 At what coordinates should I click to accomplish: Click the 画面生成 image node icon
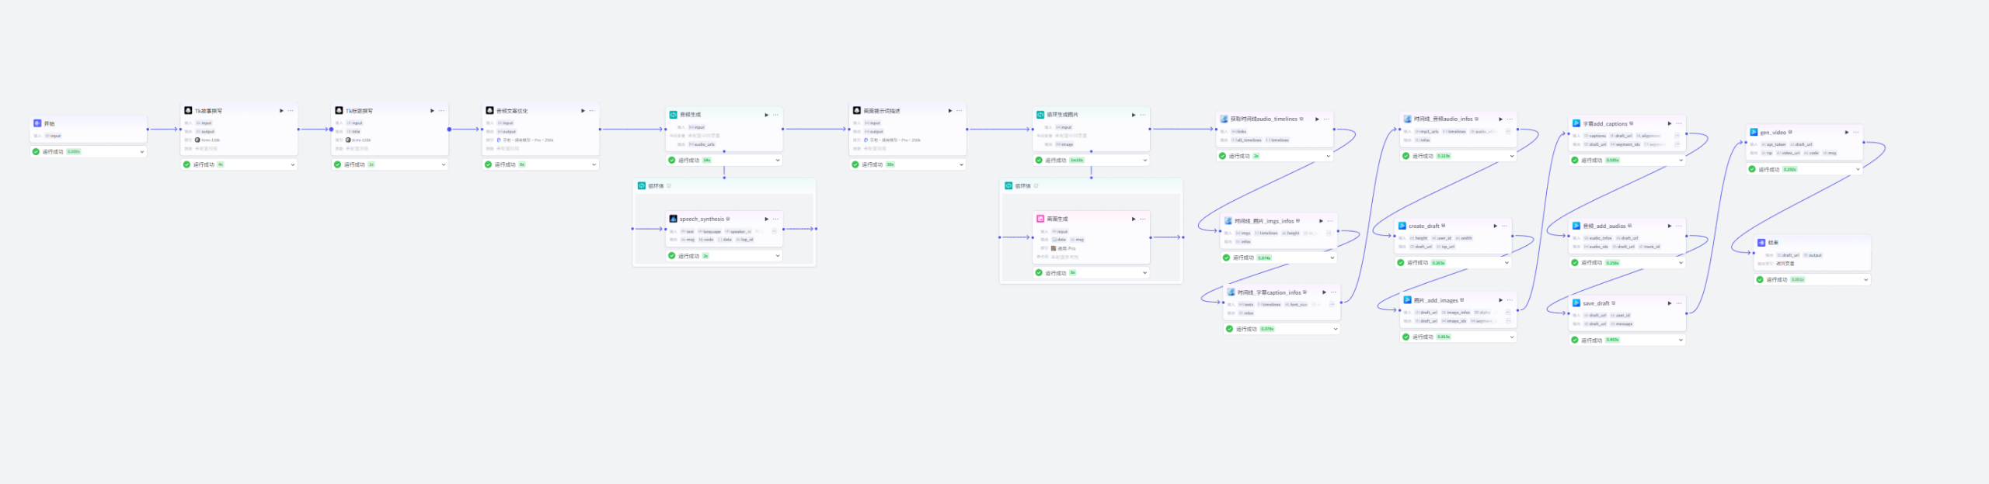click(x=1040, y=219)
